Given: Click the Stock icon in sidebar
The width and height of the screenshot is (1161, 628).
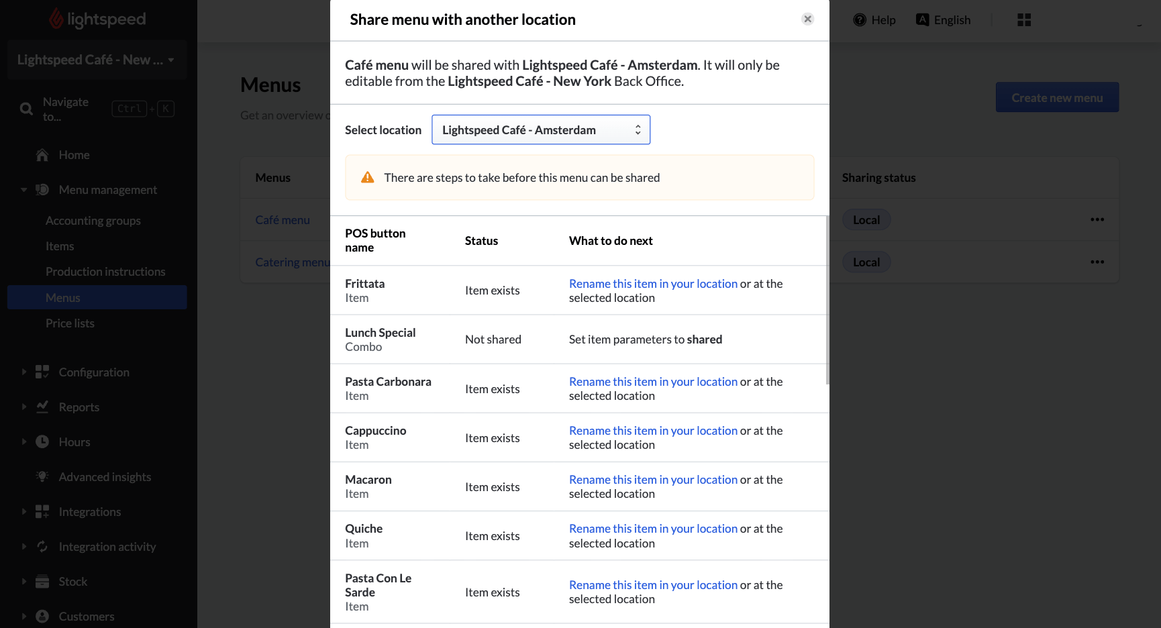Looking at the screenshot, I should coord(42,582).
